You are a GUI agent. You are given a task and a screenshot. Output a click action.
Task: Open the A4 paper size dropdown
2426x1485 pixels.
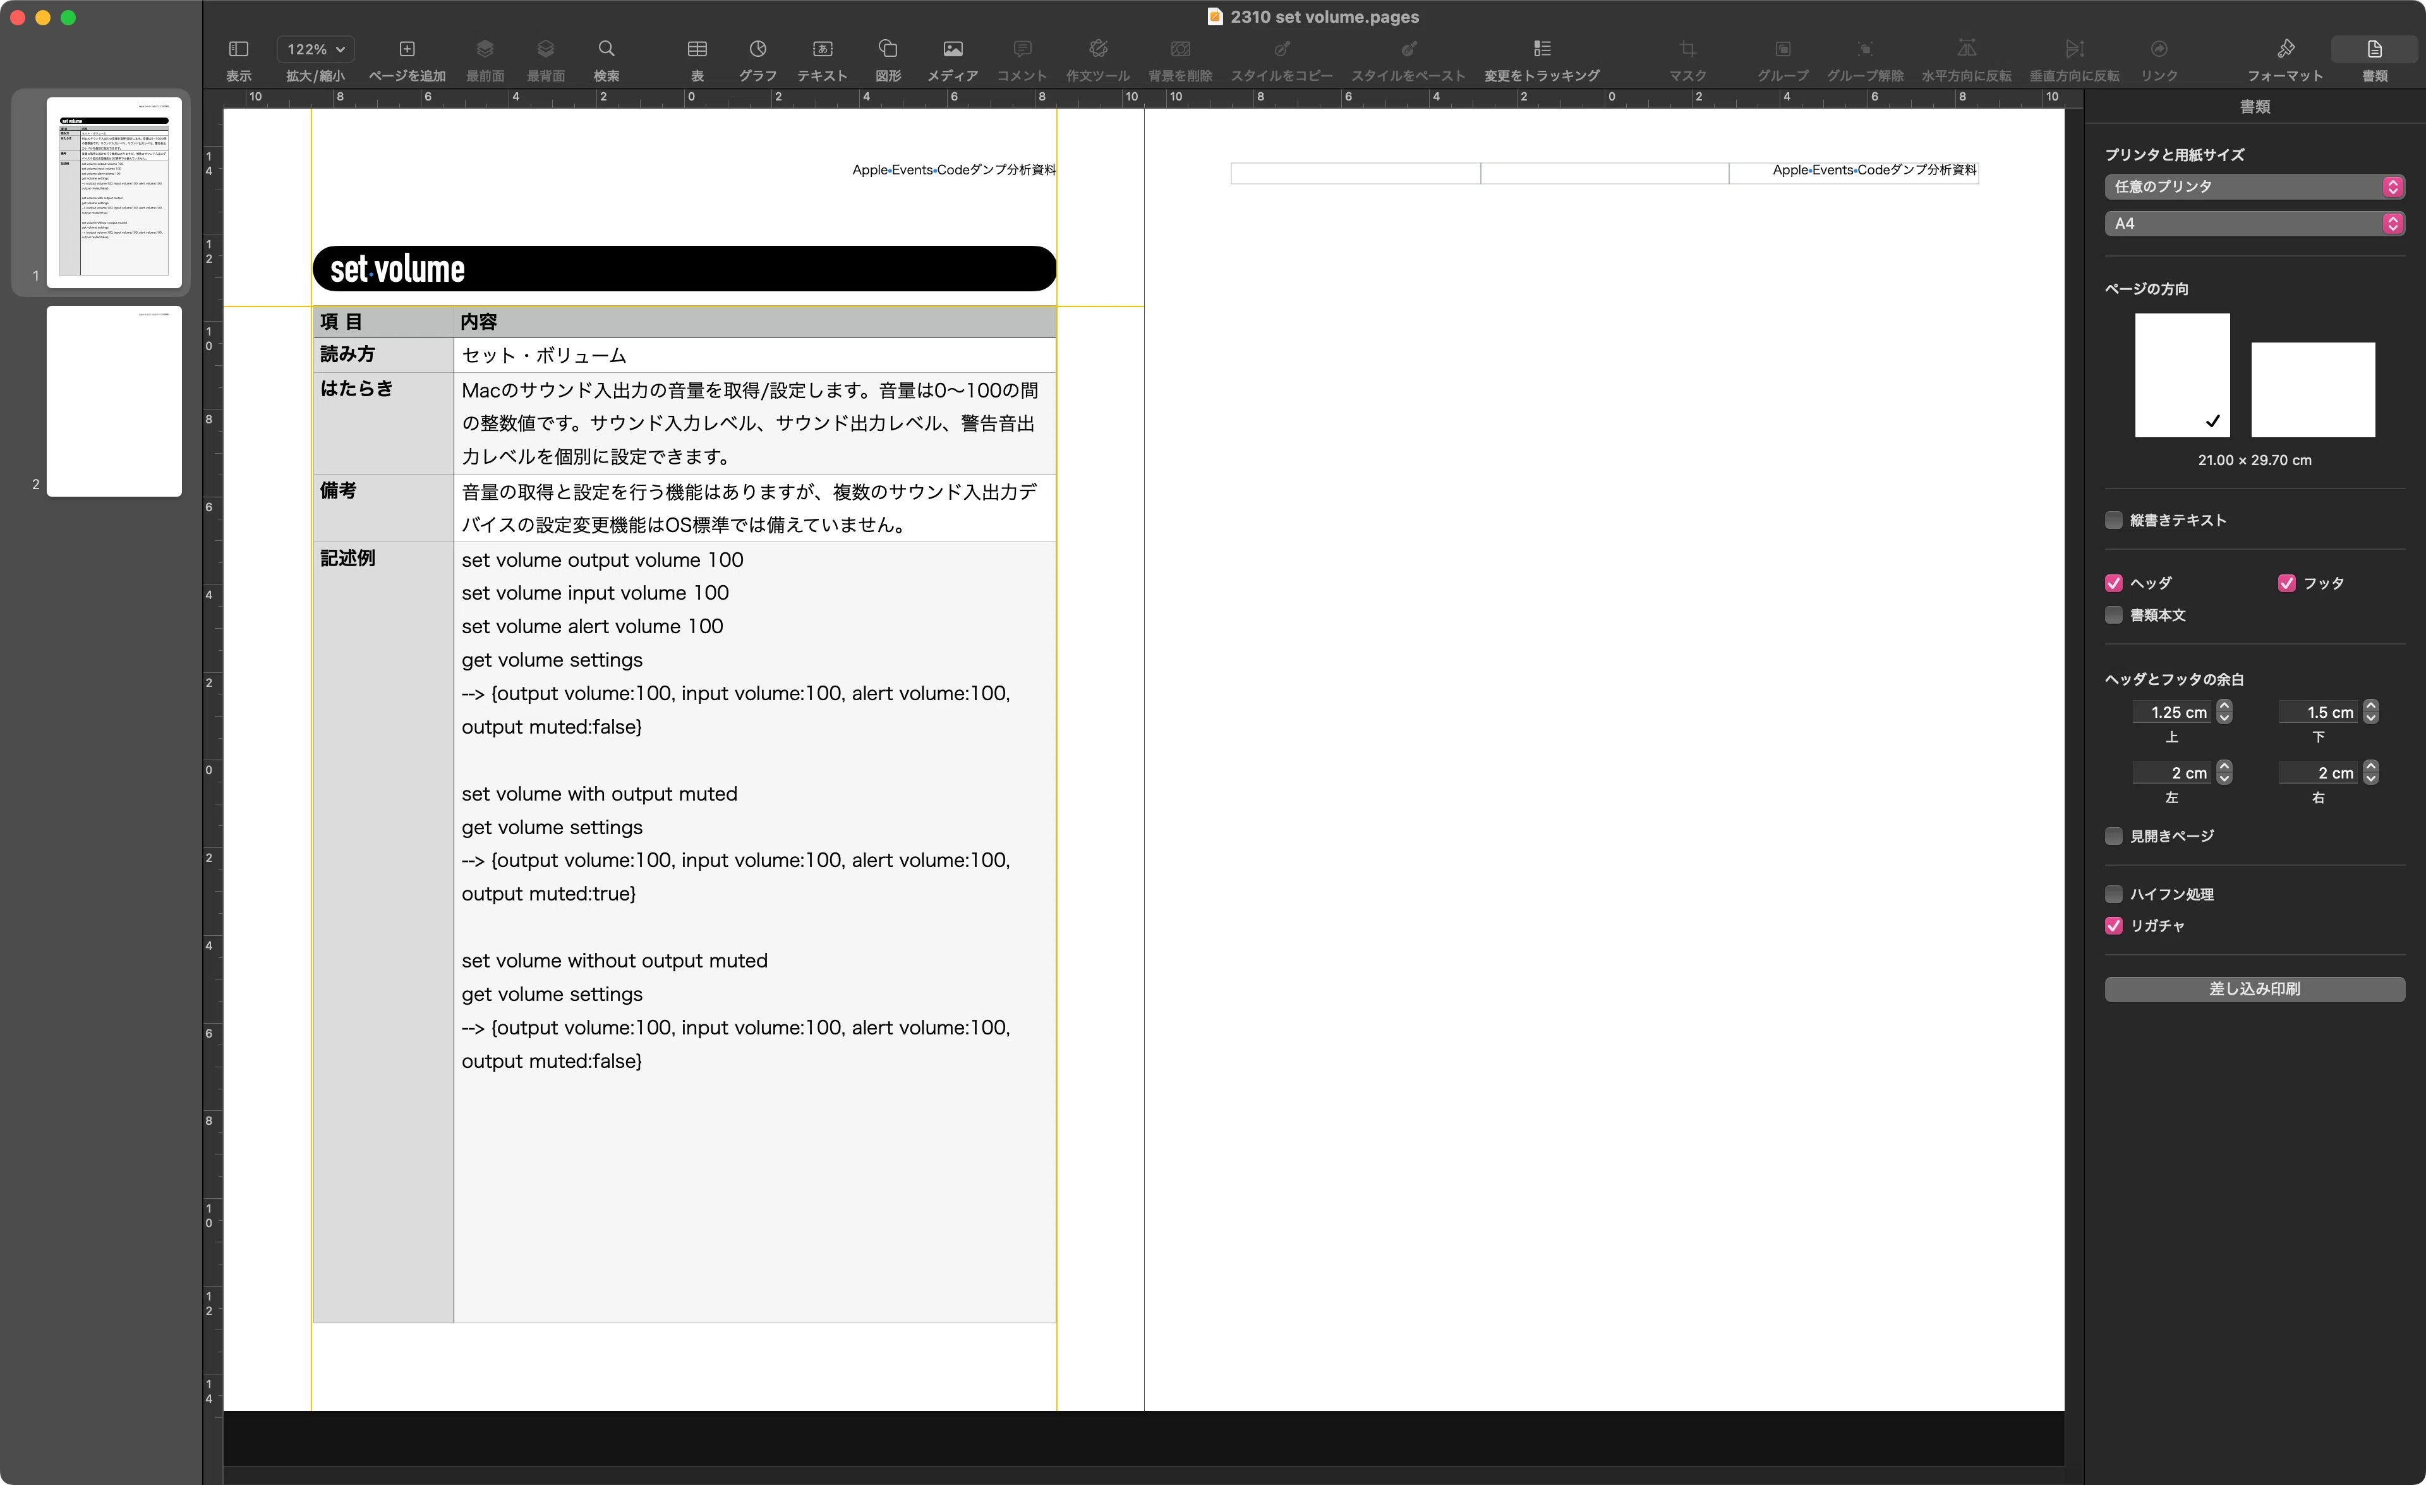tap(2255, 224)
